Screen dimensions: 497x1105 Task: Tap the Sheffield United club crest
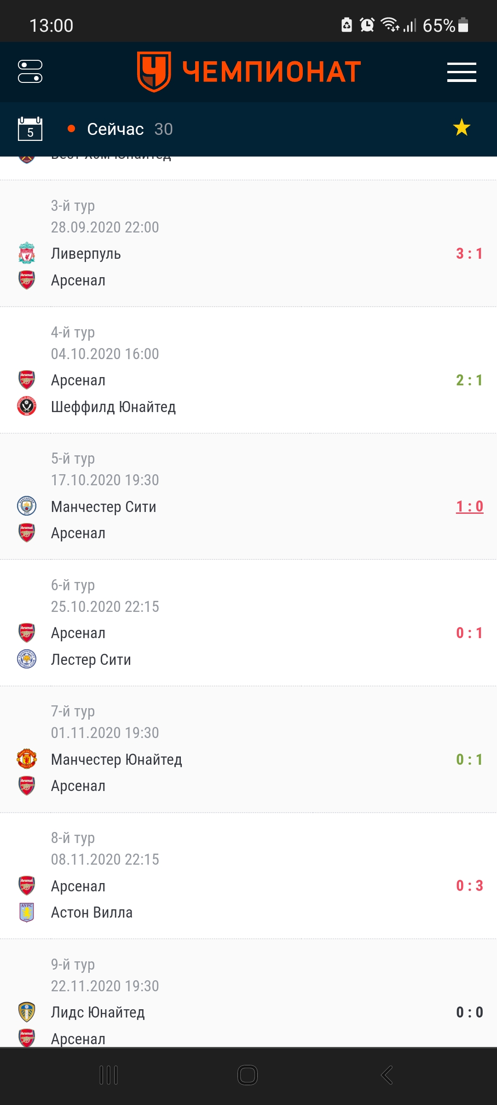(27, 406)
